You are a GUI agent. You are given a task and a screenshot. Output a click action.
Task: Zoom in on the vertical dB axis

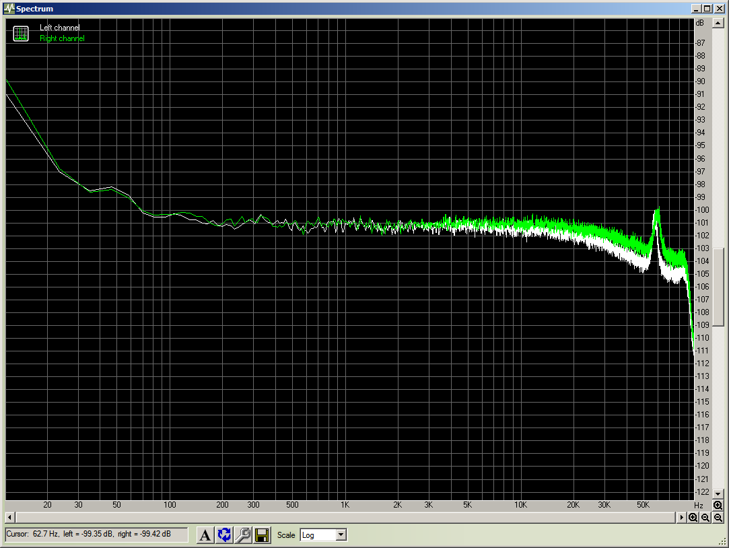click(718, 505)
